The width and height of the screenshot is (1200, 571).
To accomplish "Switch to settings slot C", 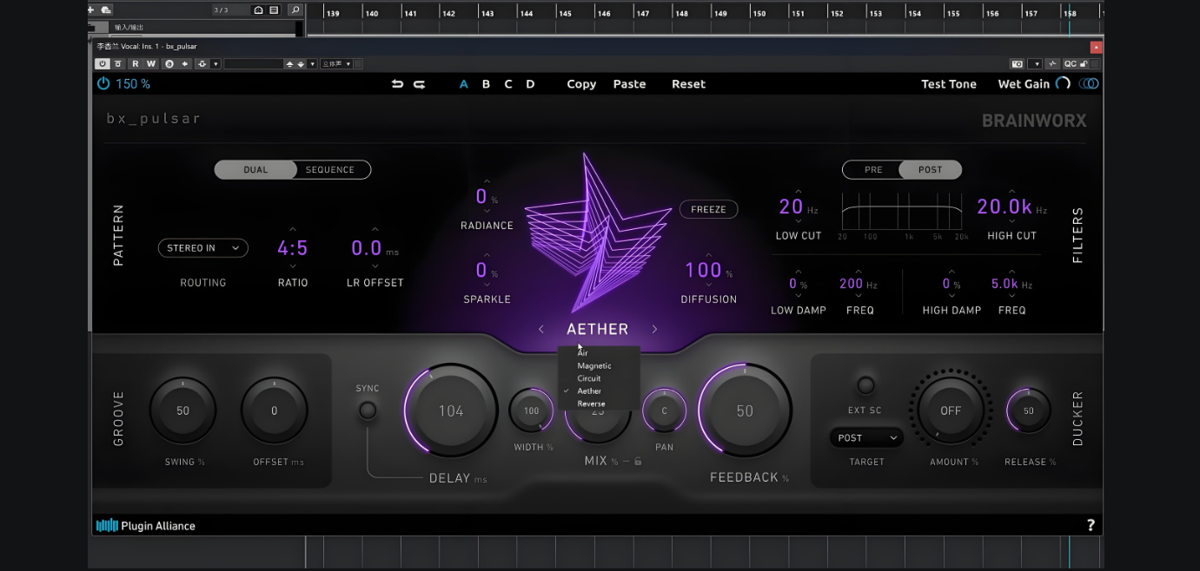I will 508,84.
